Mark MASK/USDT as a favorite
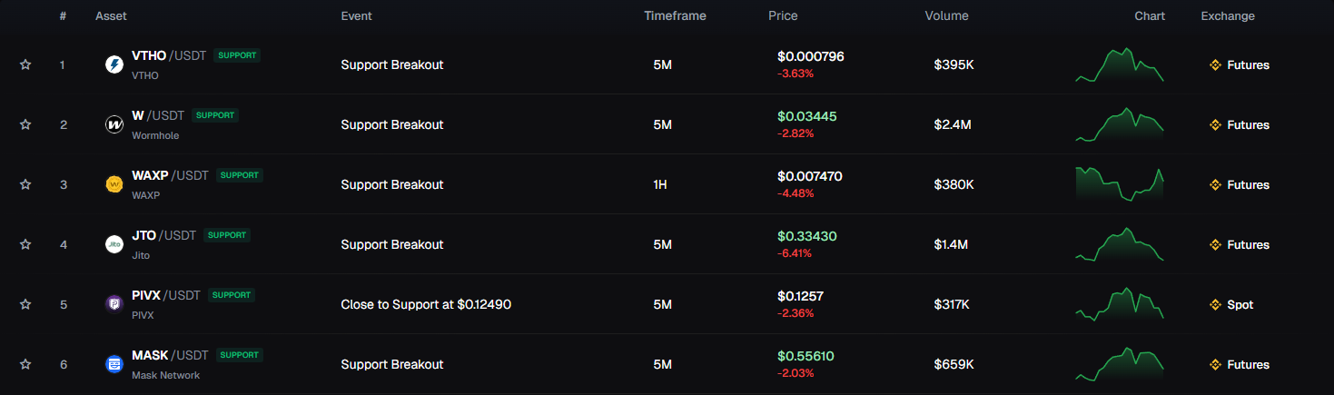Screen dimensions: 1334x395 click(25, 364)
